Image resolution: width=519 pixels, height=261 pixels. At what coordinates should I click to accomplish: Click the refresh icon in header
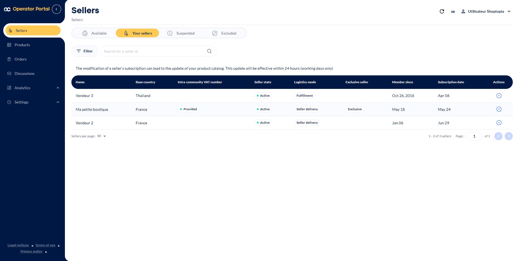pos(442,11)
